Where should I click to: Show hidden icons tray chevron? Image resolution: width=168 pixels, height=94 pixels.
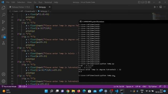click(131, 91)
